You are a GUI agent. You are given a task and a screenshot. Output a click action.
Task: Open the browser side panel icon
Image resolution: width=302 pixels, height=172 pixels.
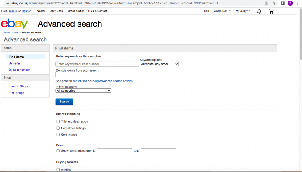coord(283,3)
